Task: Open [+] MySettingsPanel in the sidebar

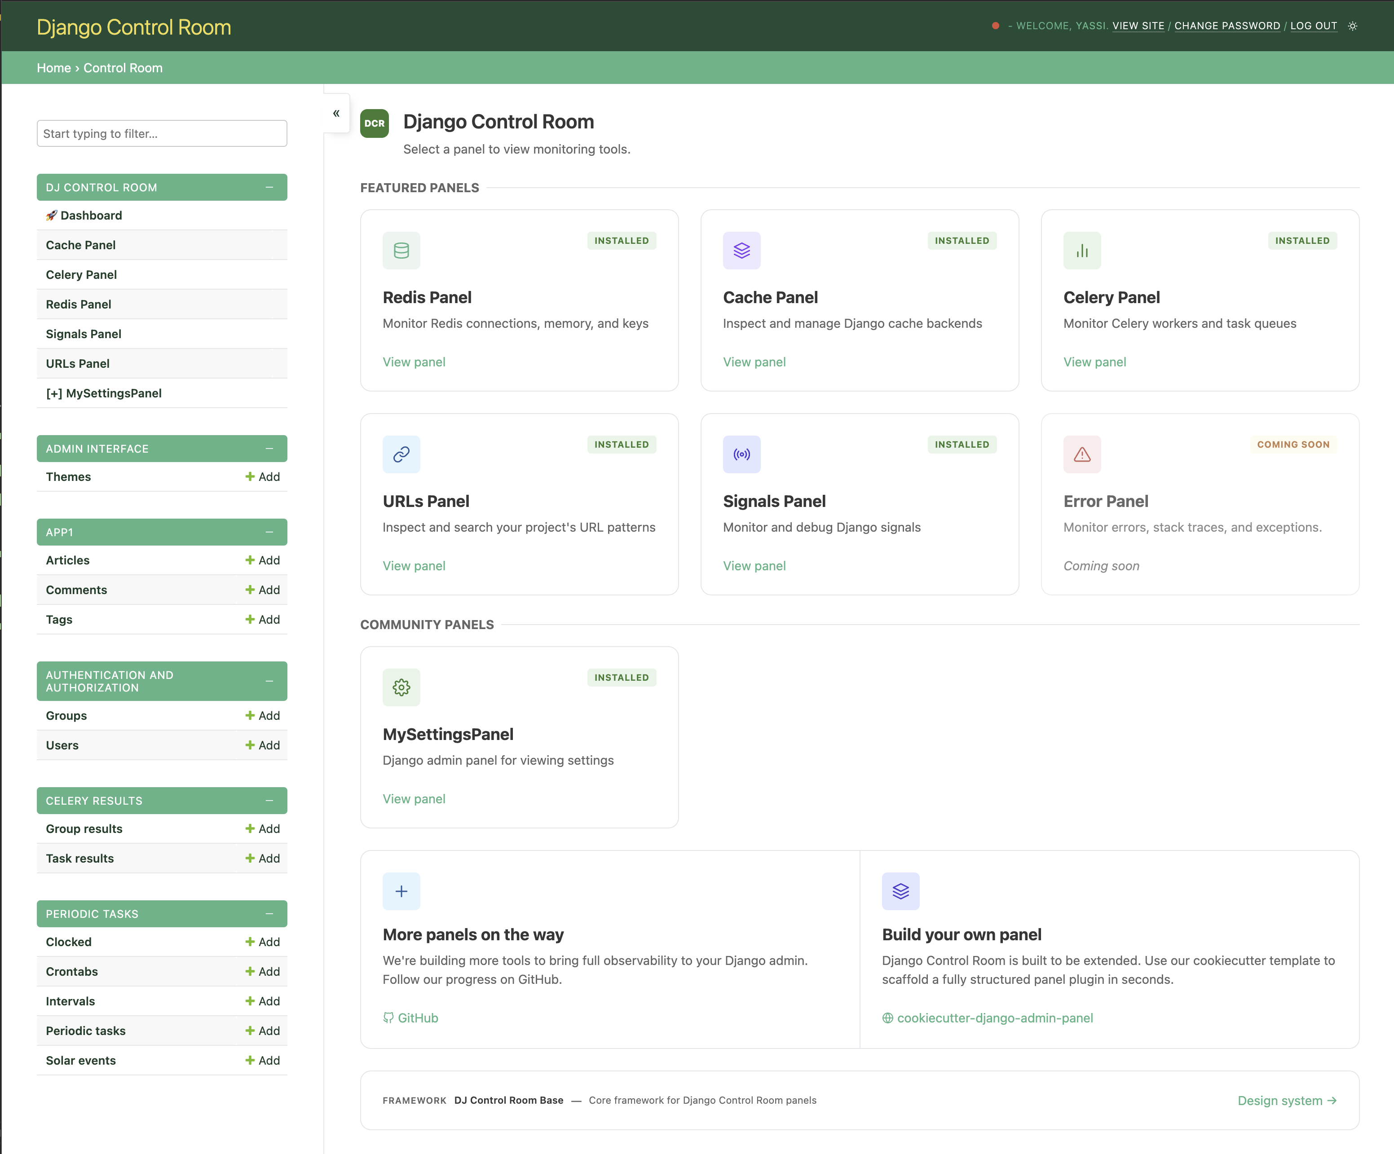Action: click(104, 393)
